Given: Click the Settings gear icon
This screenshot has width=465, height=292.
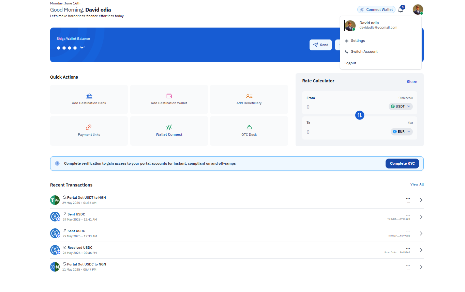Looking at the screenshot, I should tap(347, 41).
